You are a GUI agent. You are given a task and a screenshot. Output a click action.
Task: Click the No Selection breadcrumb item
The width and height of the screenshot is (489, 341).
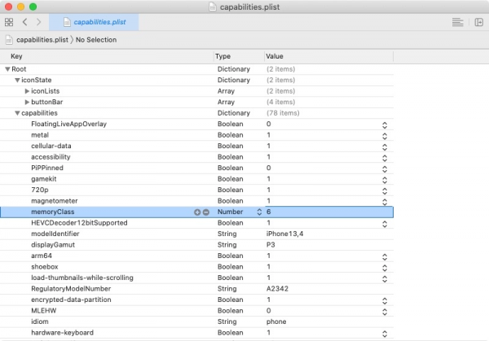tap(96, 39)
